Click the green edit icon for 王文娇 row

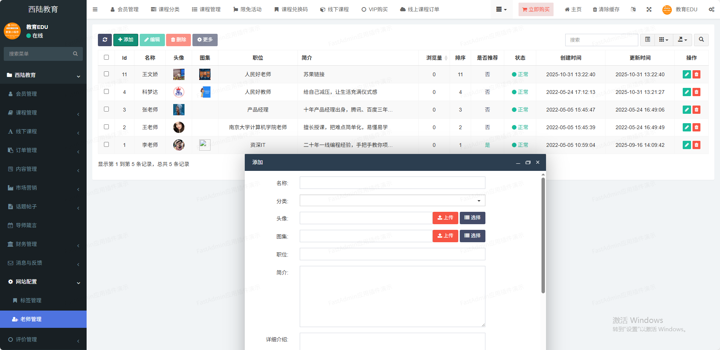[x=686, y=74]
